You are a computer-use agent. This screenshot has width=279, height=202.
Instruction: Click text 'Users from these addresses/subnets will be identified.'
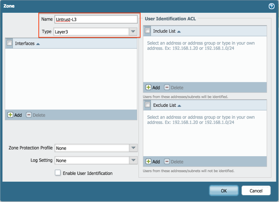[186, 97]
